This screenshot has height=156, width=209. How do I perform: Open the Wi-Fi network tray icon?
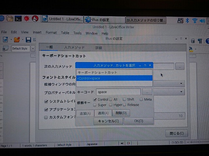coord(195,21)
